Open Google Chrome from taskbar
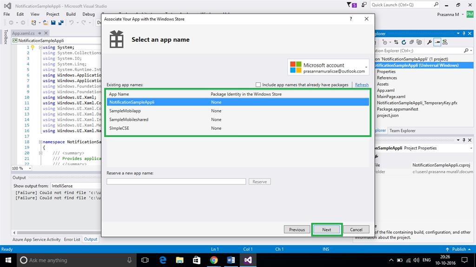Image resolution: width=476 pixels, height=267 pixels. [214, 260]
